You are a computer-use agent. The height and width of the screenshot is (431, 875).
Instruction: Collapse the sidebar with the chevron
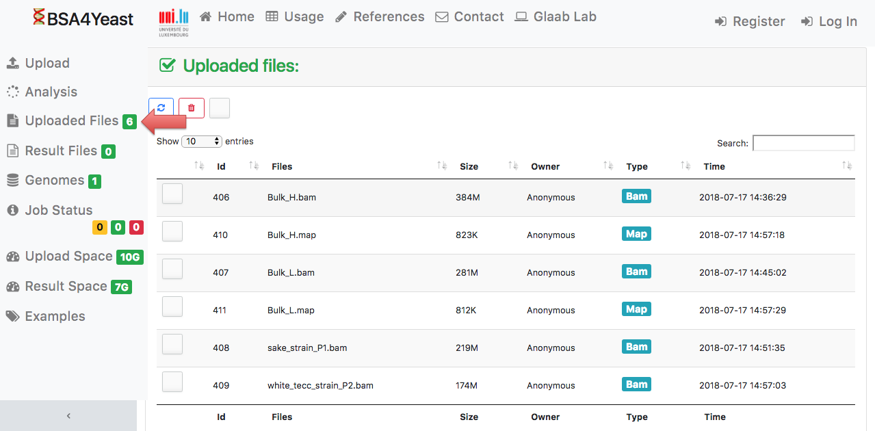[68, 415]
